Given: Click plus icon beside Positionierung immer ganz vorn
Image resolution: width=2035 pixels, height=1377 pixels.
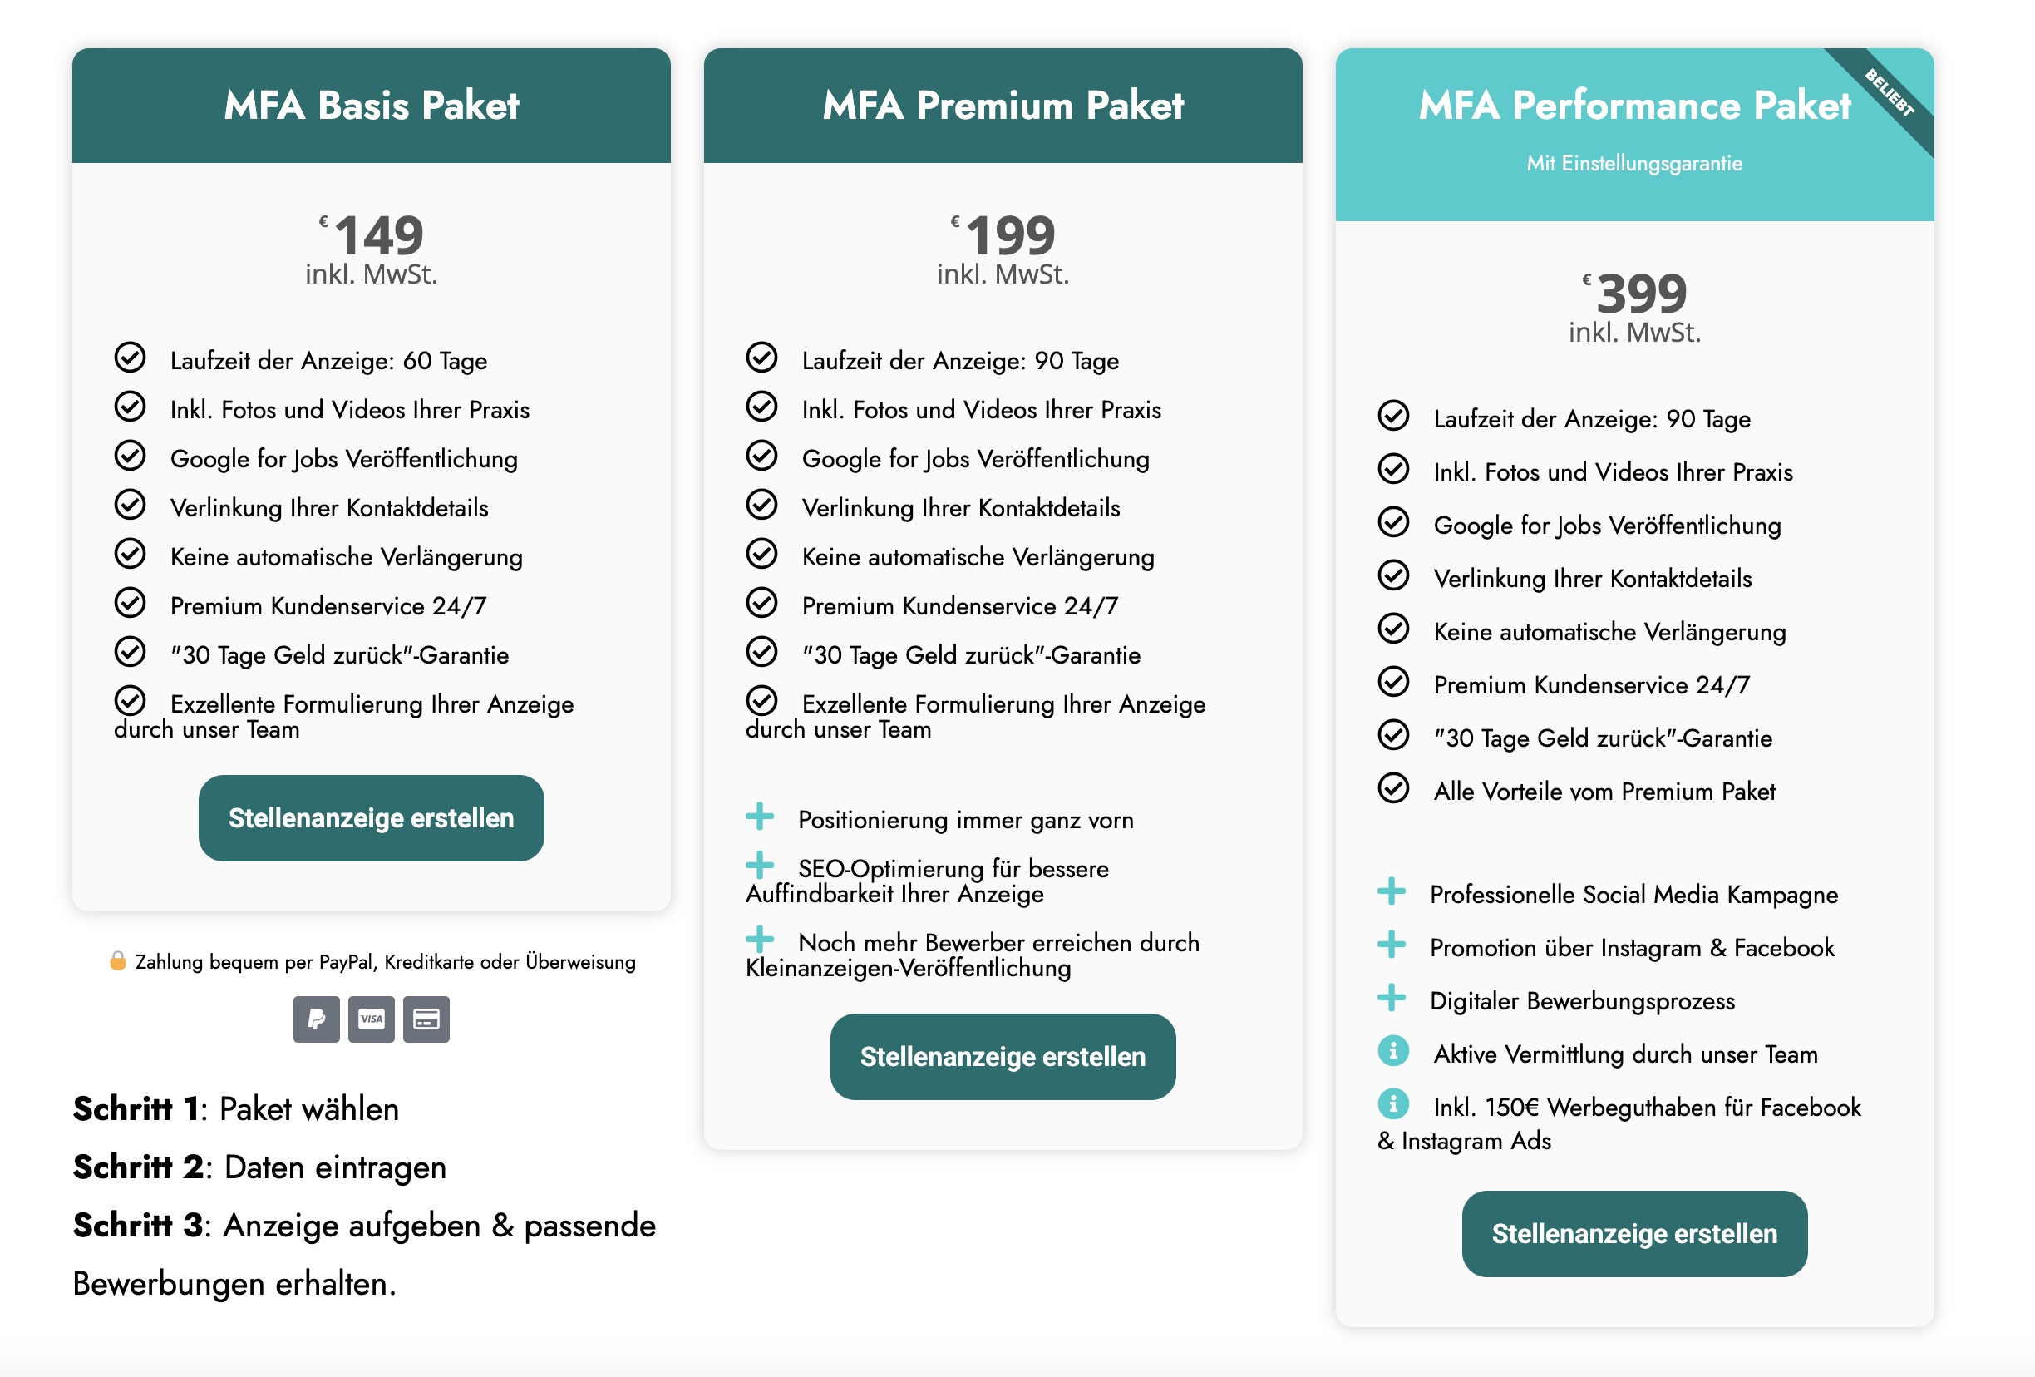Looking at the screenshot, I should (x=760, y=817).
